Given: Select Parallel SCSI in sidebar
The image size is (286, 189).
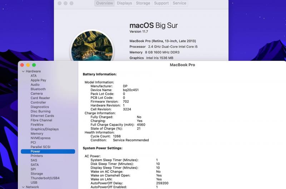Looking at the screenshot, I should (40, 147).
